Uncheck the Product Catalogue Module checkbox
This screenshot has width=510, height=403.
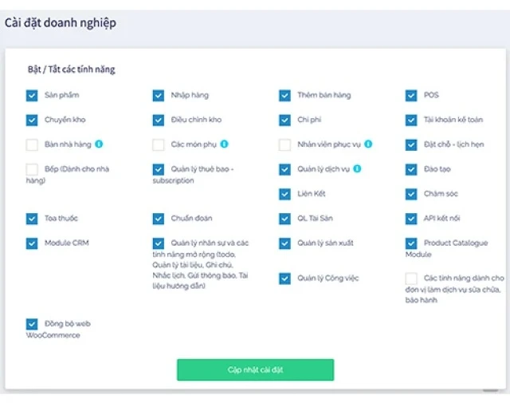[411, 243]
